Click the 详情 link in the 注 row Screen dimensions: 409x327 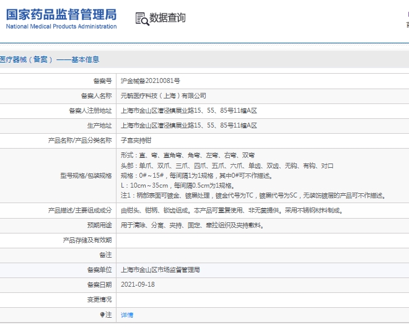pyautogui.click(x=127, y=315)
